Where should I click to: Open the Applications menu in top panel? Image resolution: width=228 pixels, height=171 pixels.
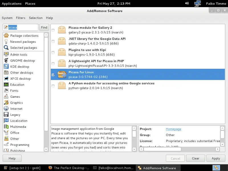tap(12, 3)
